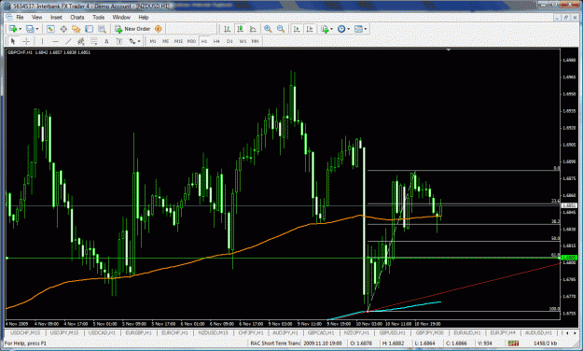Switch to the EURJPY,H4 chart tab

503,332
